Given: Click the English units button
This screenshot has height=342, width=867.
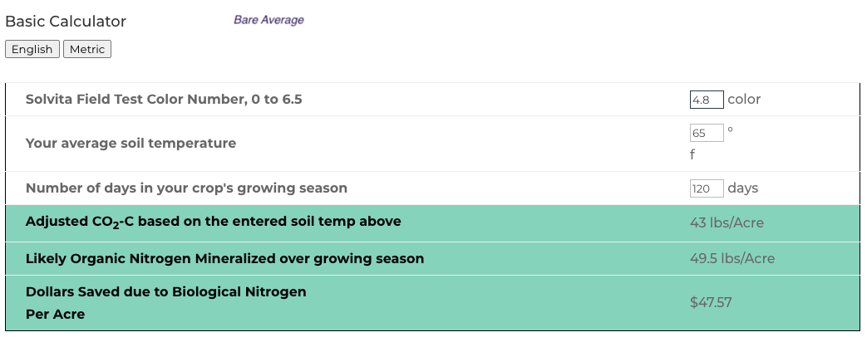Looking at the screenshot, I should pos(32,50).
